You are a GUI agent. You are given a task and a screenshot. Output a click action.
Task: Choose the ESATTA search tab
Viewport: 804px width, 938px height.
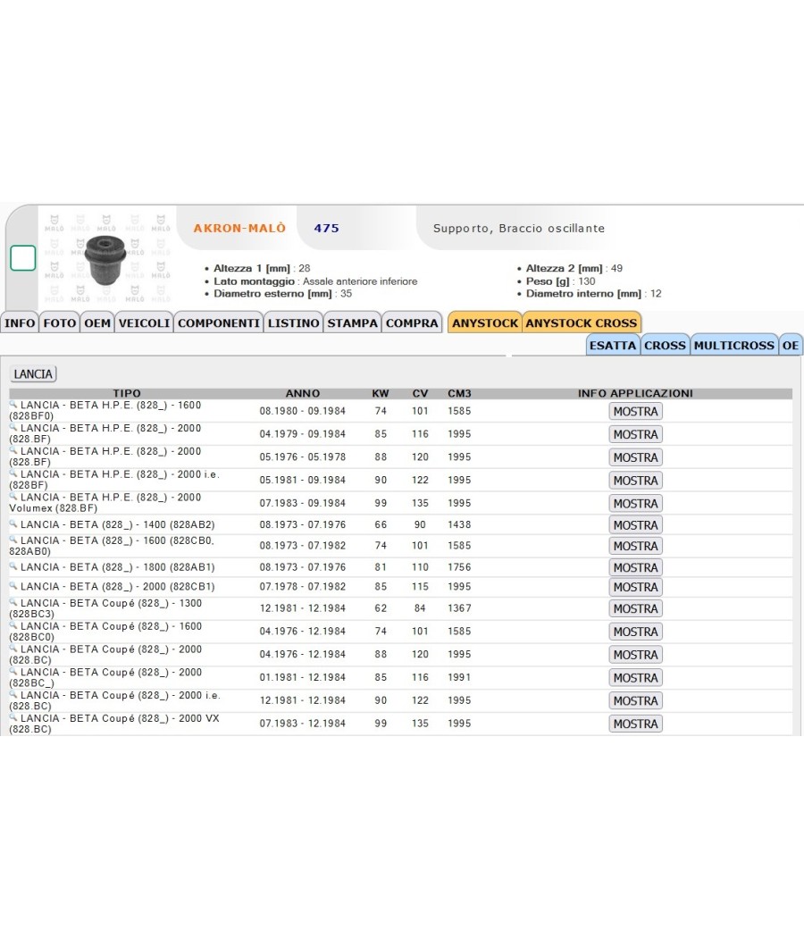coord(613,345)
